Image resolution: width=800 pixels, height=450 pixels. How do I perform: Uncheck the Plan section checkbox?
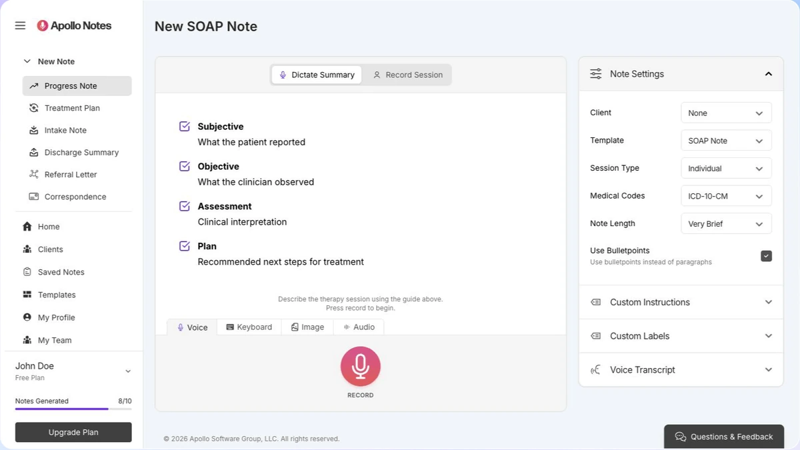[x=185, y=246]
